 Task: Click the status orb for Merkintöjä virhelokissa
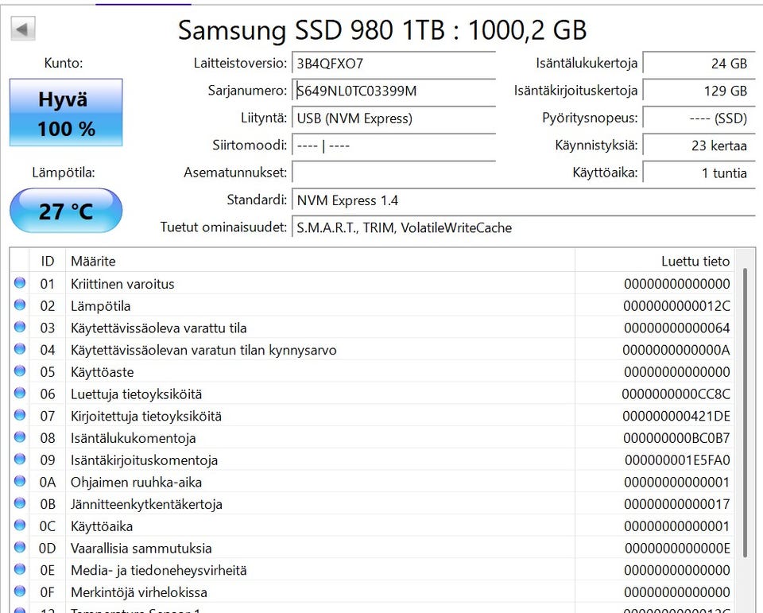click(19, 592)
